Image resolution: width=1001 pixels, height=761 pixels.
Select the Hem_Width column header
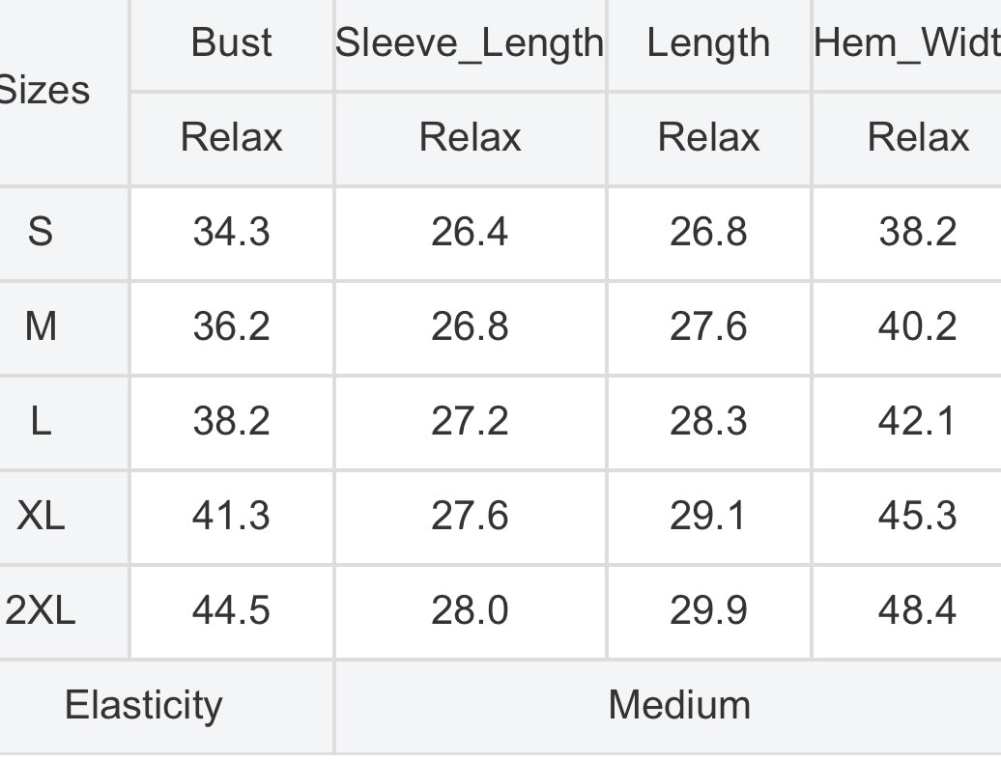pyautogui.click(x=906, y=43)
